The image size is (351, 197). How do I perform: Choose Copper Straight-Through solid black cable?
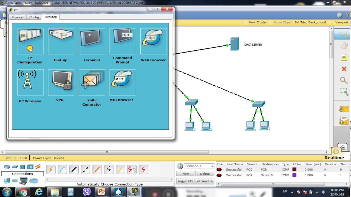(74, 170)
